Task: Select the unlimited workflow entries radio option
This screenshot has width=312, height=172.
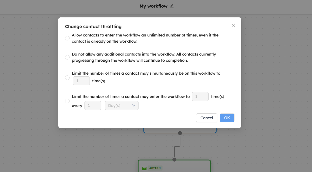Action: click(67, 38)
